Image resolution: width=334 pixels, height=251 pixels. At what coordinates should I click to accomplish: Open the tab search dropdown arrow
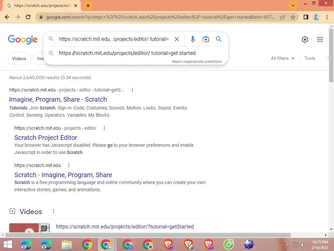point(293,5)
